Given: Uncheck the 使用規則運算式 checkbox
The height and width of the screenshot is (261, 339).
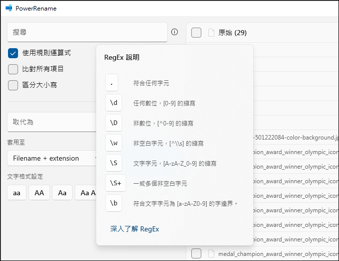Looking at the screenshot, I should click(x=13, y=53).
